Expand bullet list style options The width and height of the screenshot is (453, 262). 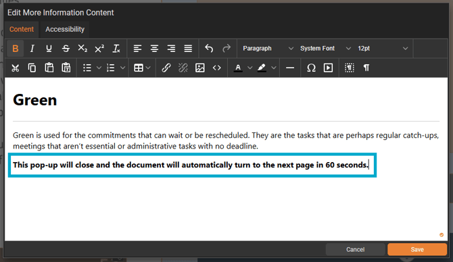pos(99,68)
